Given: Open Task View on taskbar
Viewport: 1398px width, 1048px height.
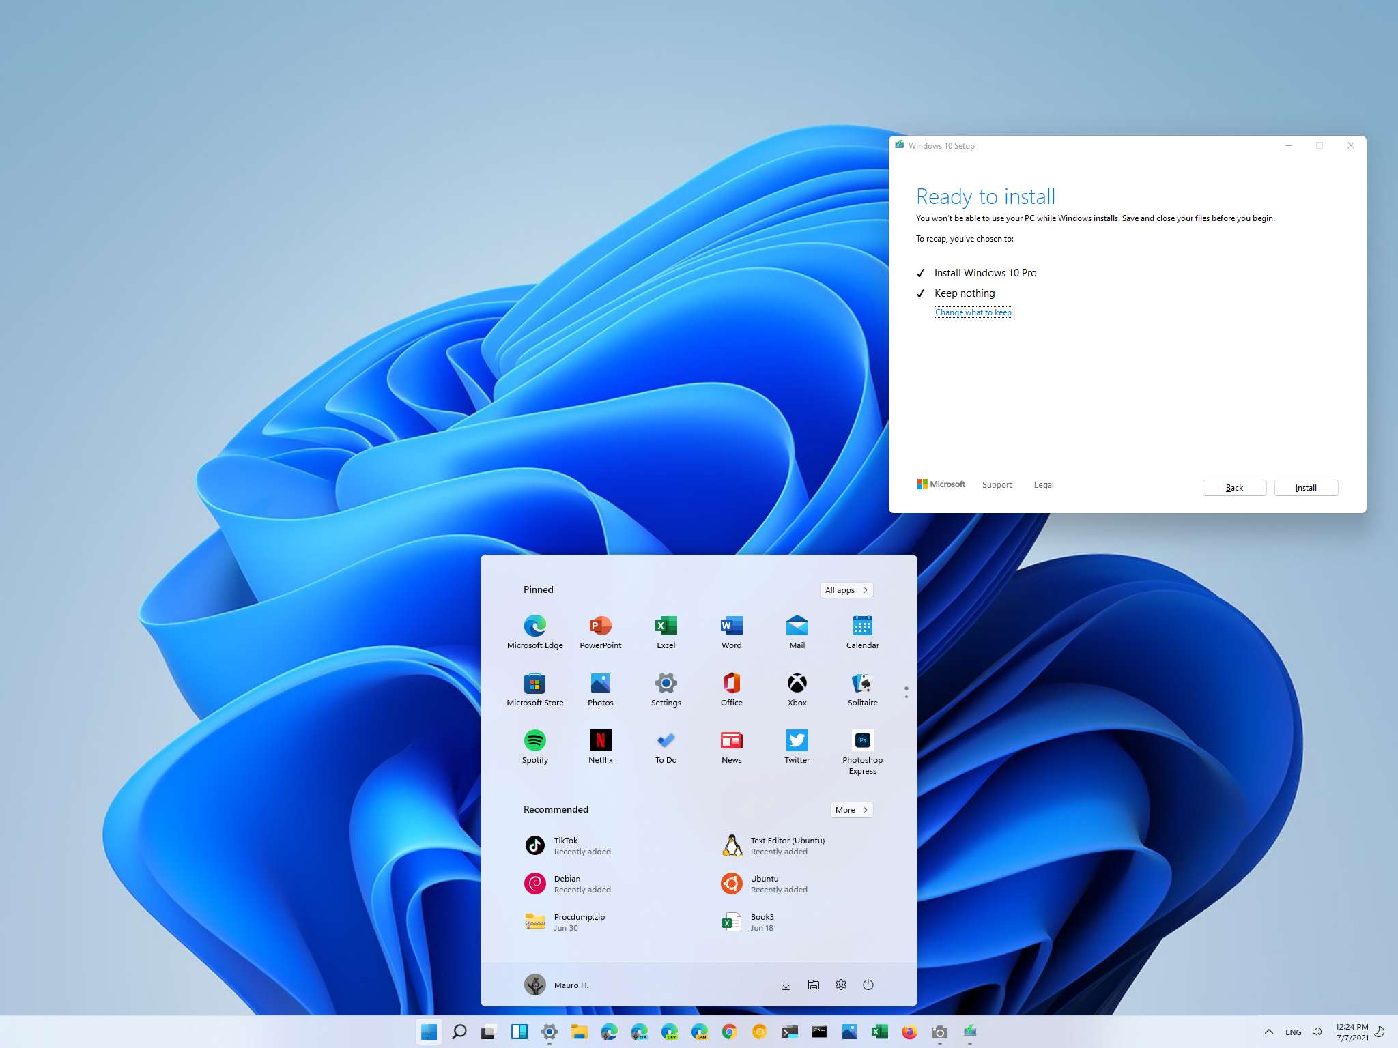Looking at the screenshot, I should [488, 1032].
